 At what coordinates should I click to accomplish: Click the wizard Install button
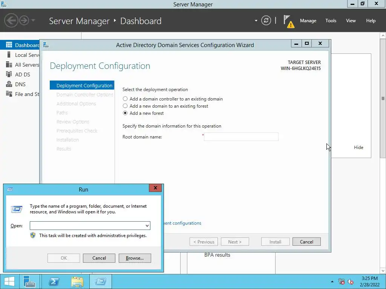275,242
